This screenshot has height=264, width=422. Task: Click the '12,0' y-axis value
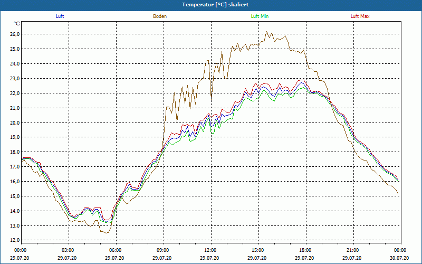pyautogui.click(x=15, y=240)
